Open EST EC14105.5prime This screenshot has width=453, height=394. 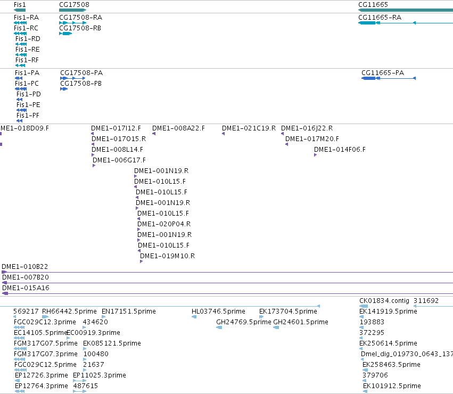(x=19, y=339)
